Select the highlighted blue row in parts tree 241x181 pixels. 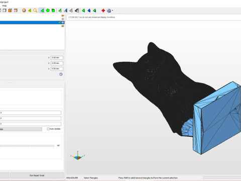[x=32, y=22]
